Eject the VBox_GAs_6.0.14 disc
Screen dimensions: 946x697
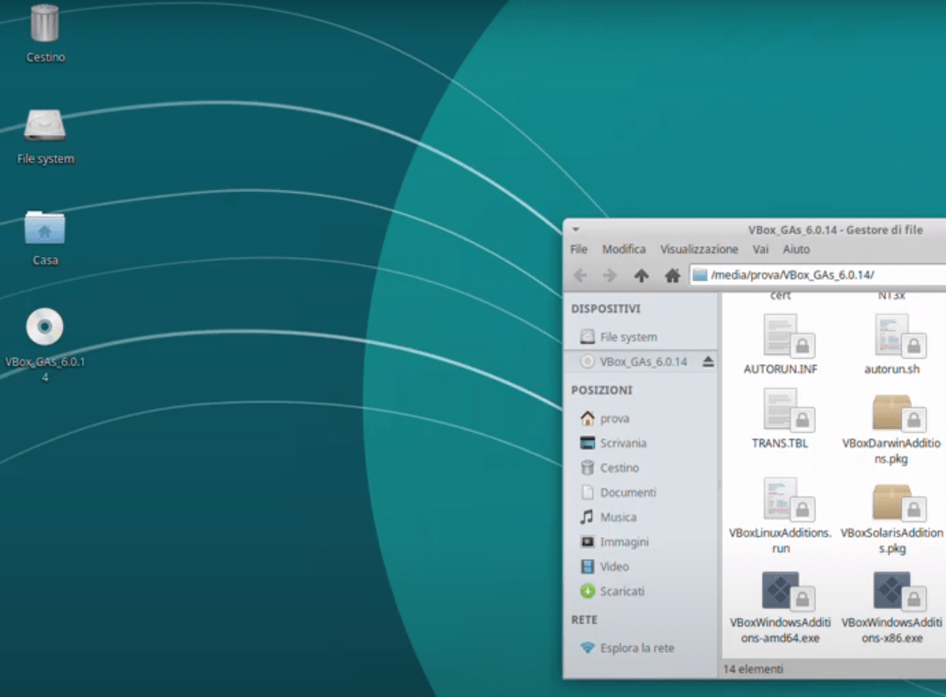click(707, 362)
